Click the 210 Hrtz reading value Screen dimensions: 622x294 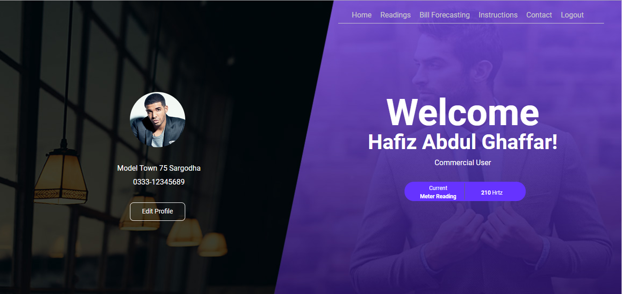tap(492, 193)
